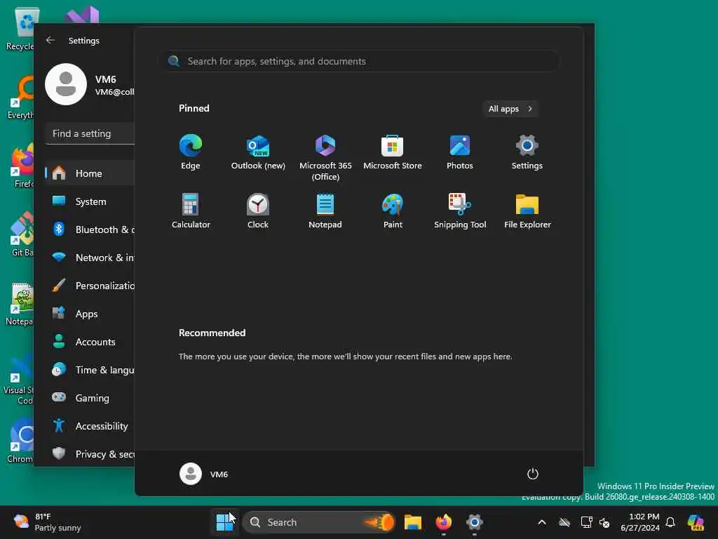Image resolution: width=718 pixels, height=539 pixels.
Task: Open Copilot preview icon on taskbar
Action: 696,522
